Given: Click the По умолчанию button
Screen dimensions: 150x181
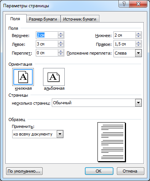Looking at the screenshot, I should pos(24,171).
